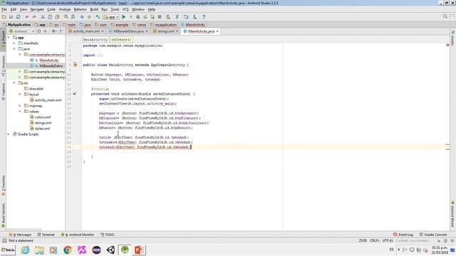The width and height of the screenshot is (456, 256).
Task: Open Unity from the taskbar
Action: tap(111, 250)
